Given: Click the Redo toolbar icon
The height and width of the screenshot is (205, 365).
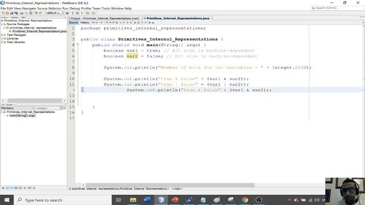Looking at the screenshot, I should coord(40,13).
